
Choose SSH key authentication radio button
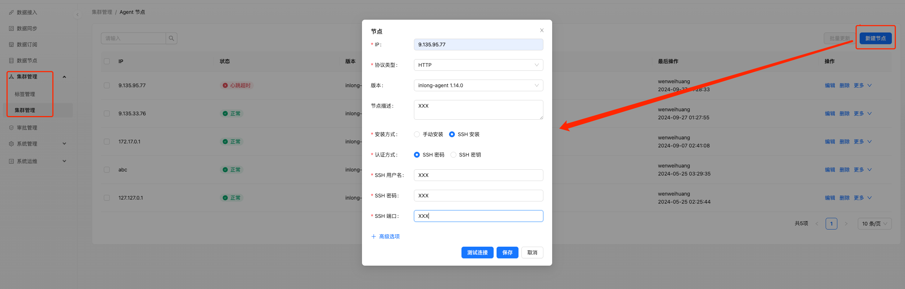click(453, 155)
